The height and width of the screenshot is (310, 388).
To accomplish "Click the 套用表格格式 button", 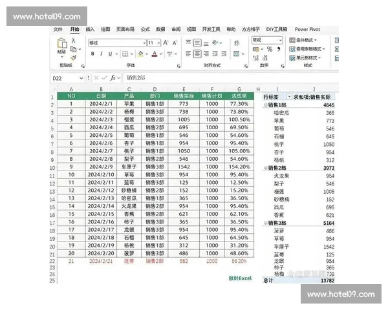I will 307,49.
